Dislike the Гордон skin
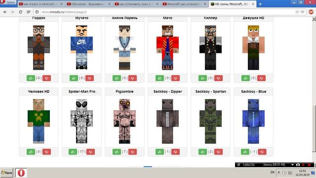This screenshot has height=178, width=316. click(46, 78)
